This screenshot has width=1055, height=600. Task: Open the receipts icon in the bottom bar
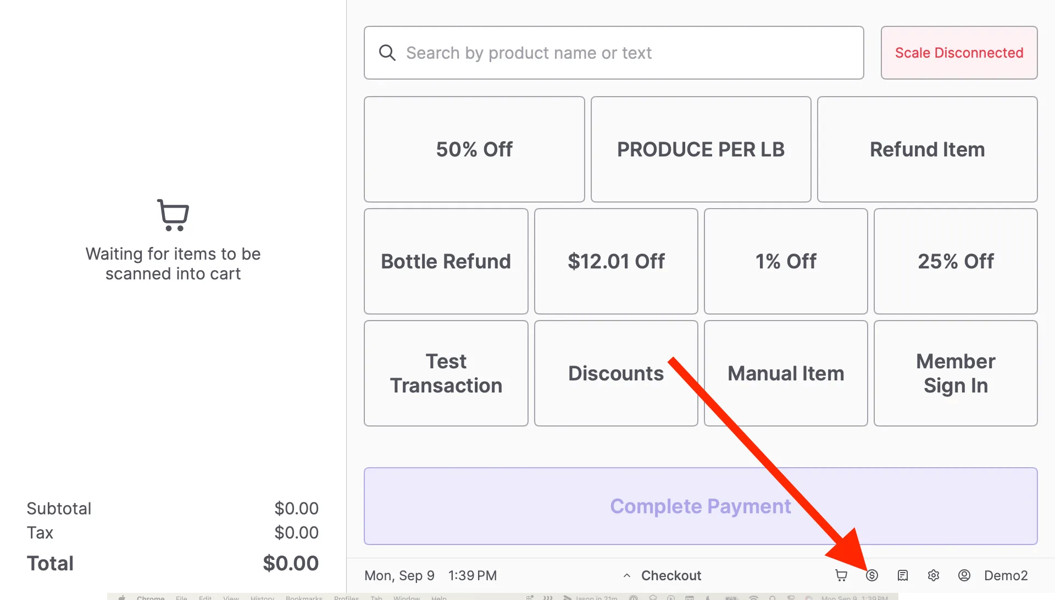tap(903, 575)
